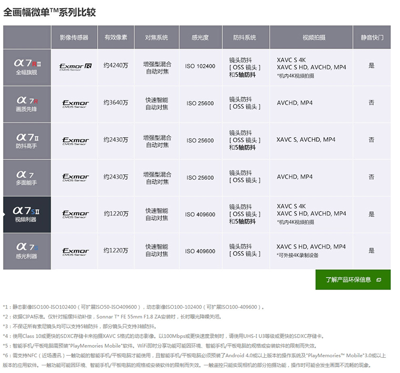This screenshot has height=373, width=400.
Task: Click 否 silent shutter in the α7II row
Action: point(372,140)
